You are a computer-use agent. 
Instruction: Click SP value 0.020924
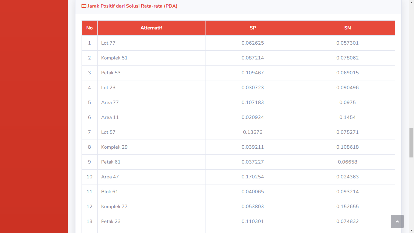pyautogui.click(x=253, y=117)
